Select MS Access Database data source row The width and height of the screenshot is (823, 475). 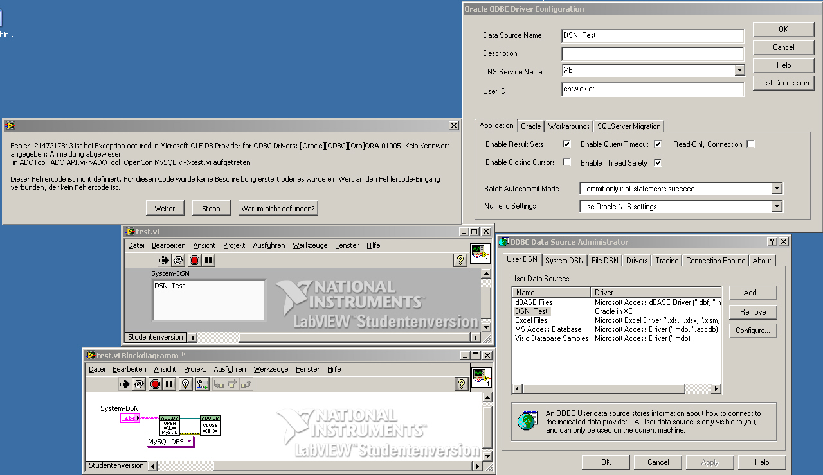click(617, 329)
